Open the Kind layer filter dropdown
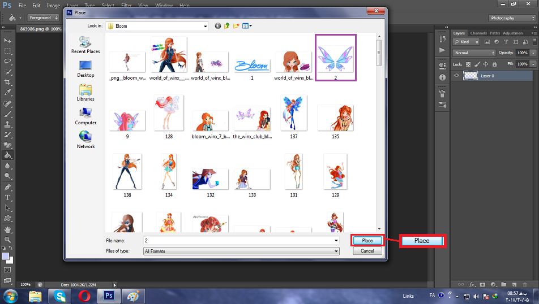Image resolution: width=539 pixels, height=304 pixels. tap(466, 42)
